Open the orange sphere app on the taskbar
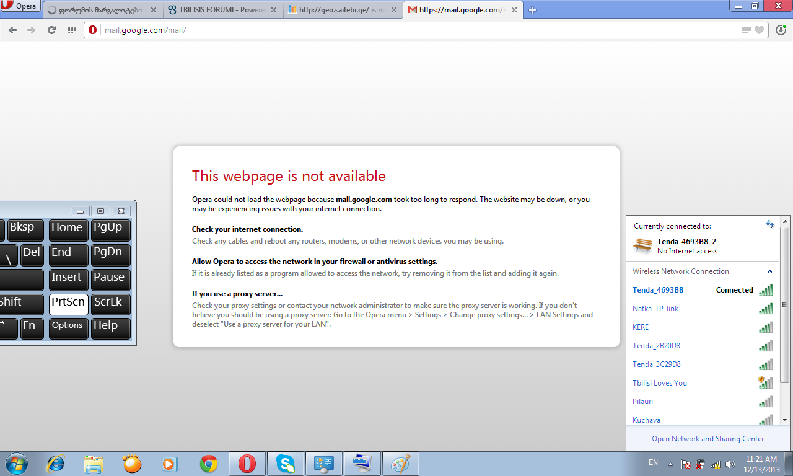 tap(132, 464)
